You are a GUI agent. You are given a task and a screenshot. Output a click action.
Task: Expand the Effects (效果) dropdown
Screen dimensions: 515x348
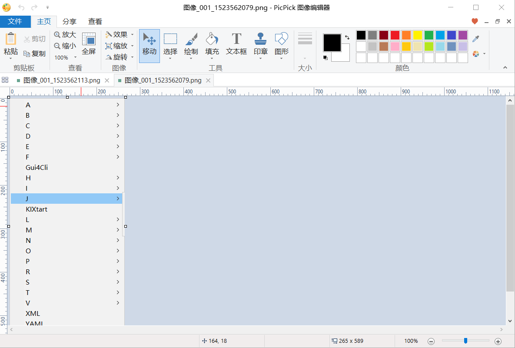pos(120,34)
